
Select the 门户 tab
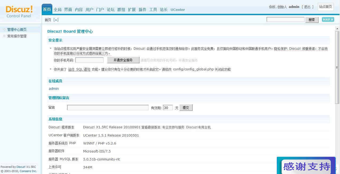pos(100,10)
